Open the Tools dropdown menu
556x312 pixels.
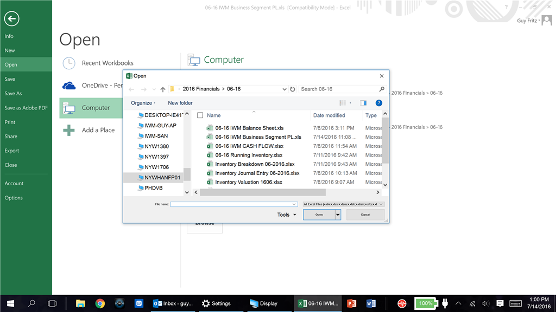pos(286,214)
